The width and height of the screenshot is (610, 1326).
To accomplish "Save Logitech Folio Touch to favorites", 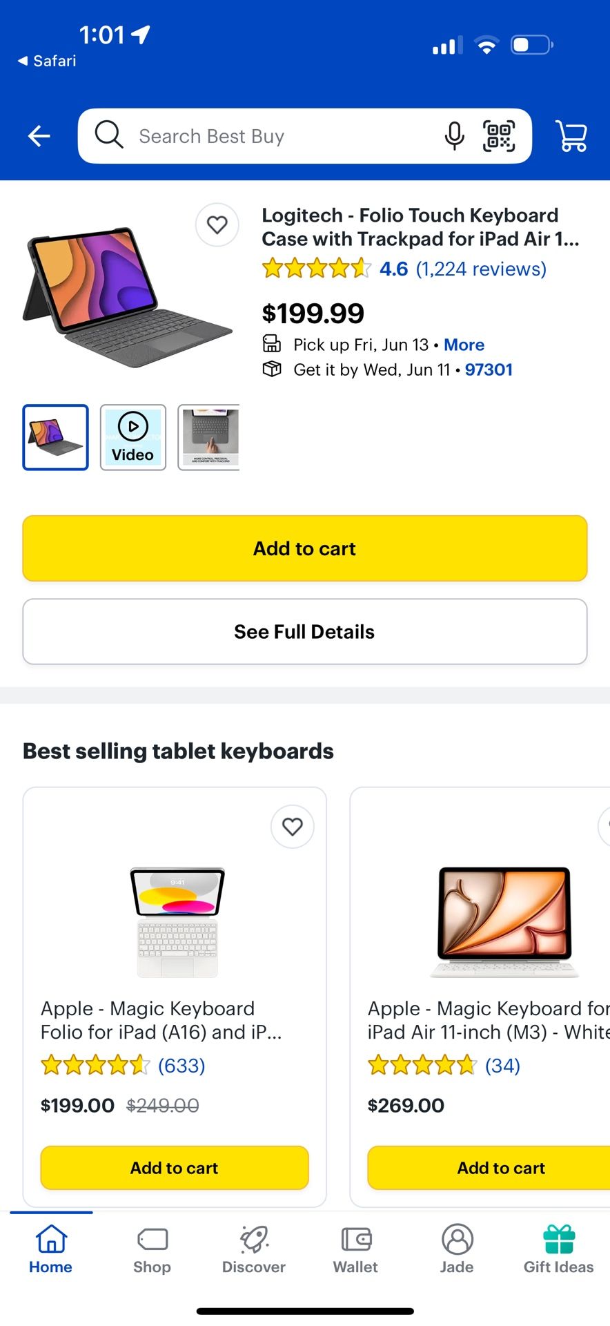I will (x=217, y=224).
